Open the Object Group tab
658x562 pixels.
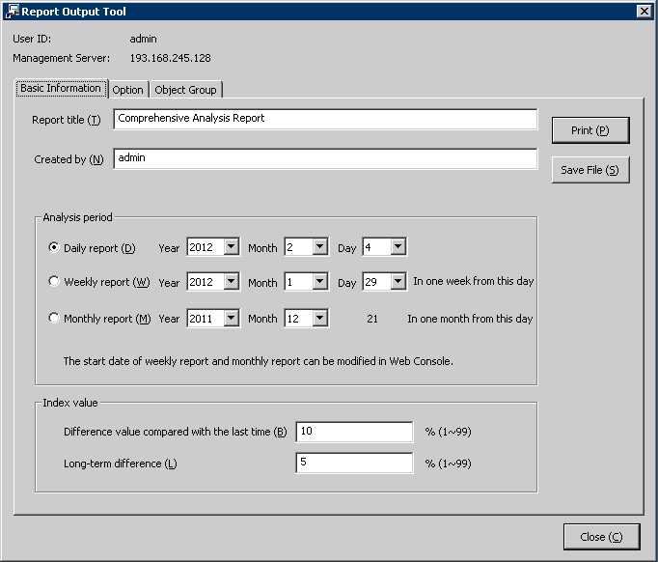[185, 90]
